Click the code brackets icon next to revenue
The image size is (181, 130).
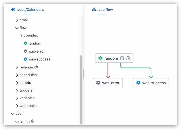(36, 67)
